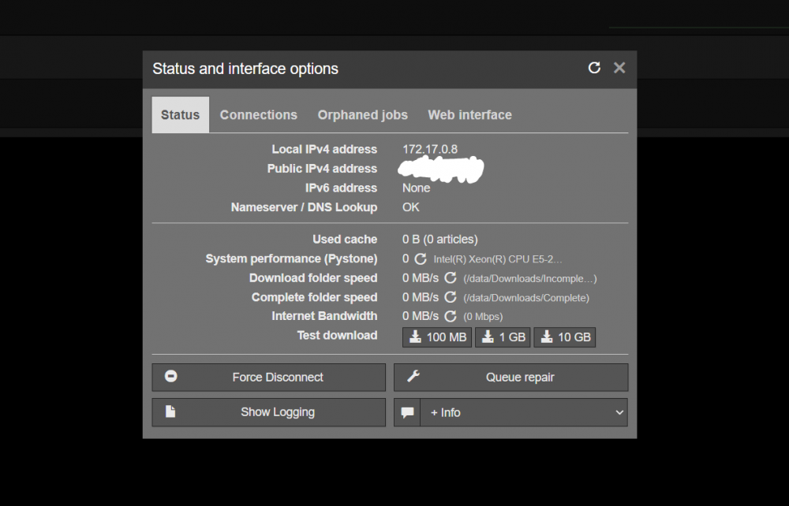Screen dimensions: 789x506
Task: Click the DNS Lookup status OK
Action: [x=410, y=207]
